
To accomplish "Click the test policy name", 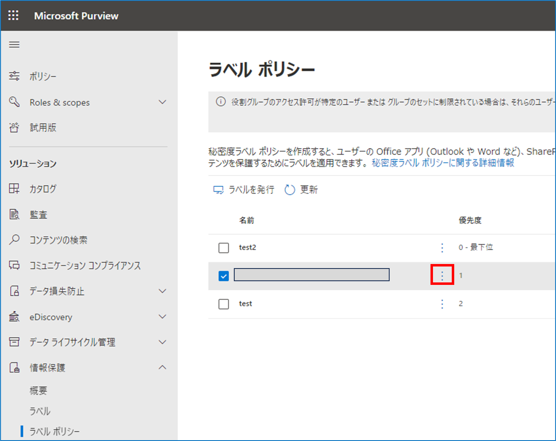I will click(246, 304).
